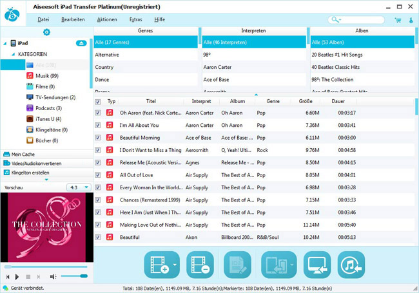Open the add-file button dropdown arrow
The width and height of the screenshot is (419, 293).
click(175, 265)
